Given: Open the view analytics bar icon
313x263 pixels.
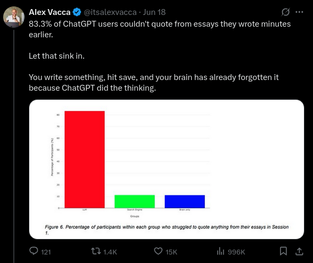Looking at the screenshot, I should (x=220, y=251).
